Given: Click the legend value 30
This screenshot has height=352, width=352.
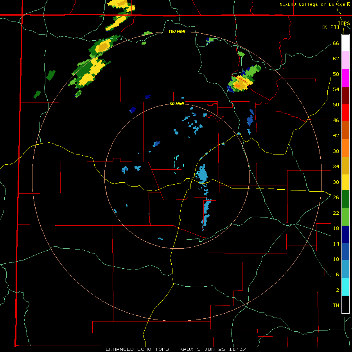Looking at the screenshot, I should point(336,182).
